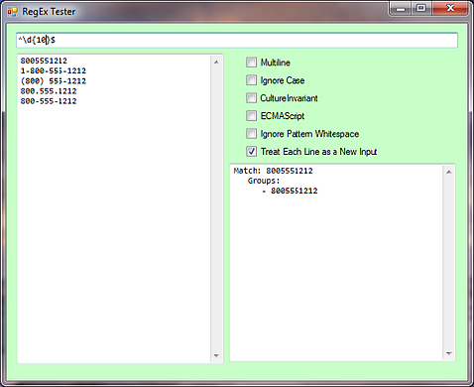
Task: Click the line 800-555-1212
Action: tap(49, 101)
